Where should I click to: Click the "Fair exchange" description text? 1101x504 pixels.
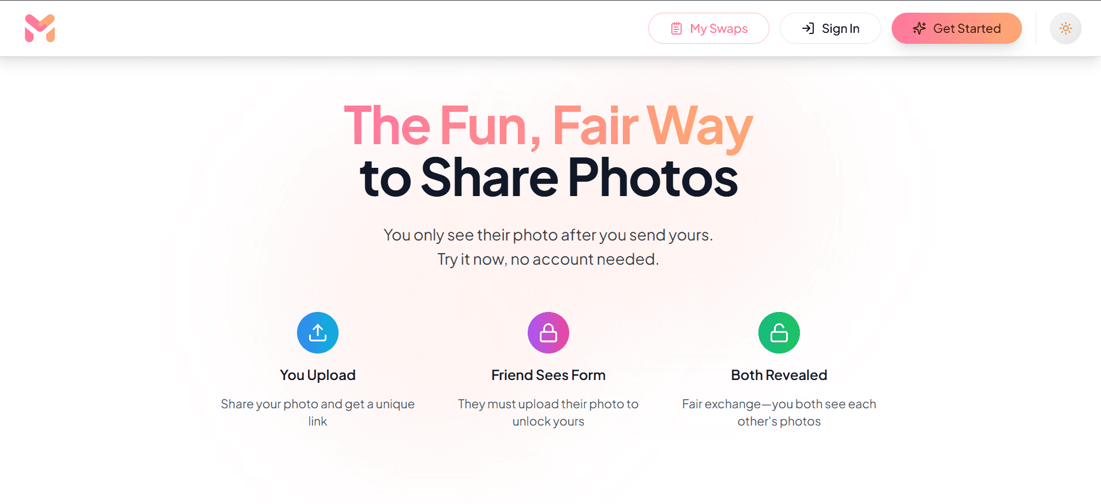(x=779, y=404)
